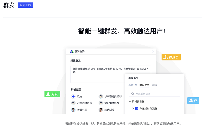Click 沈阳钢材批发 name text
Viewport: 202px width, 128px height.
[112, 103]
